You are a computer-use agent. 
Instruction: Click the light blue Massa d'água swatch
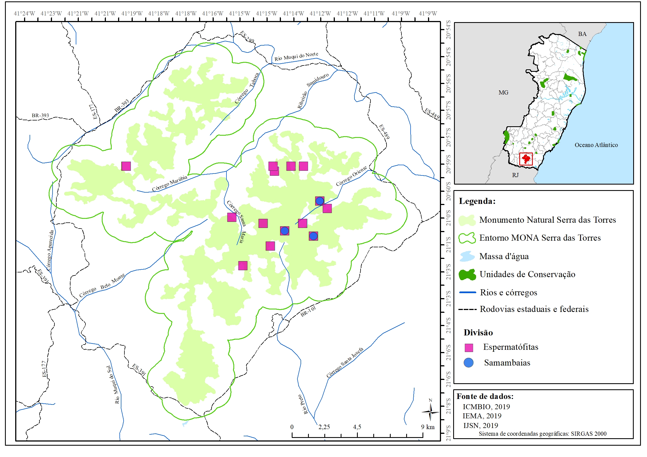point(467,256)
